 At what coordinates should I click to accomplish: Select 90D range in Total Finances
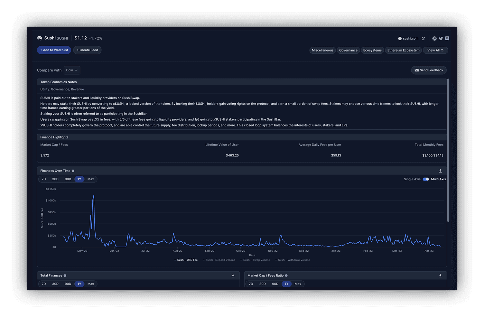click(x=68, y=284)
